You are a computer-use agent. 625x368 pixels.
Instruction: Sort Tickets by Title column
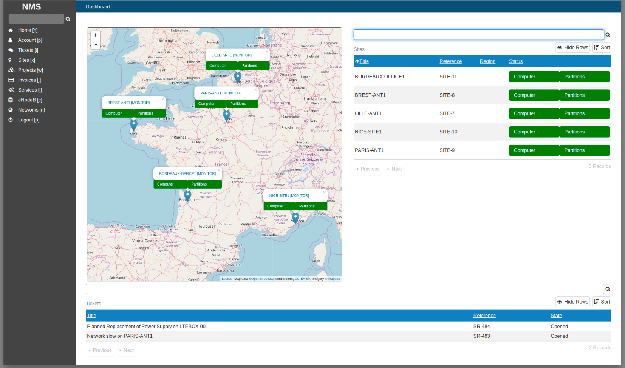[91, 316]
